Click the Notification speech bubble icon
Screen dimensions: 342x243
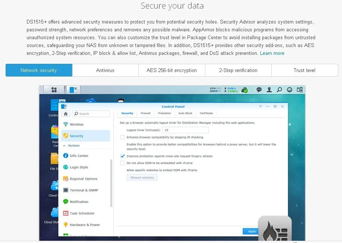pos(65,202)
